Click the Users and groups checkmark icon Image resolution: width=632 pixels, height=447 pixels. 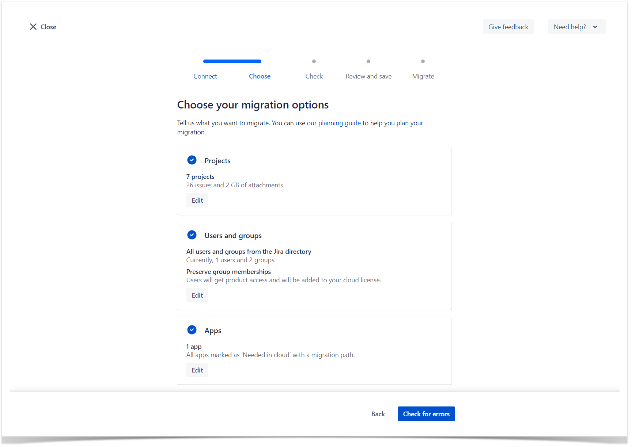point(192,235)
